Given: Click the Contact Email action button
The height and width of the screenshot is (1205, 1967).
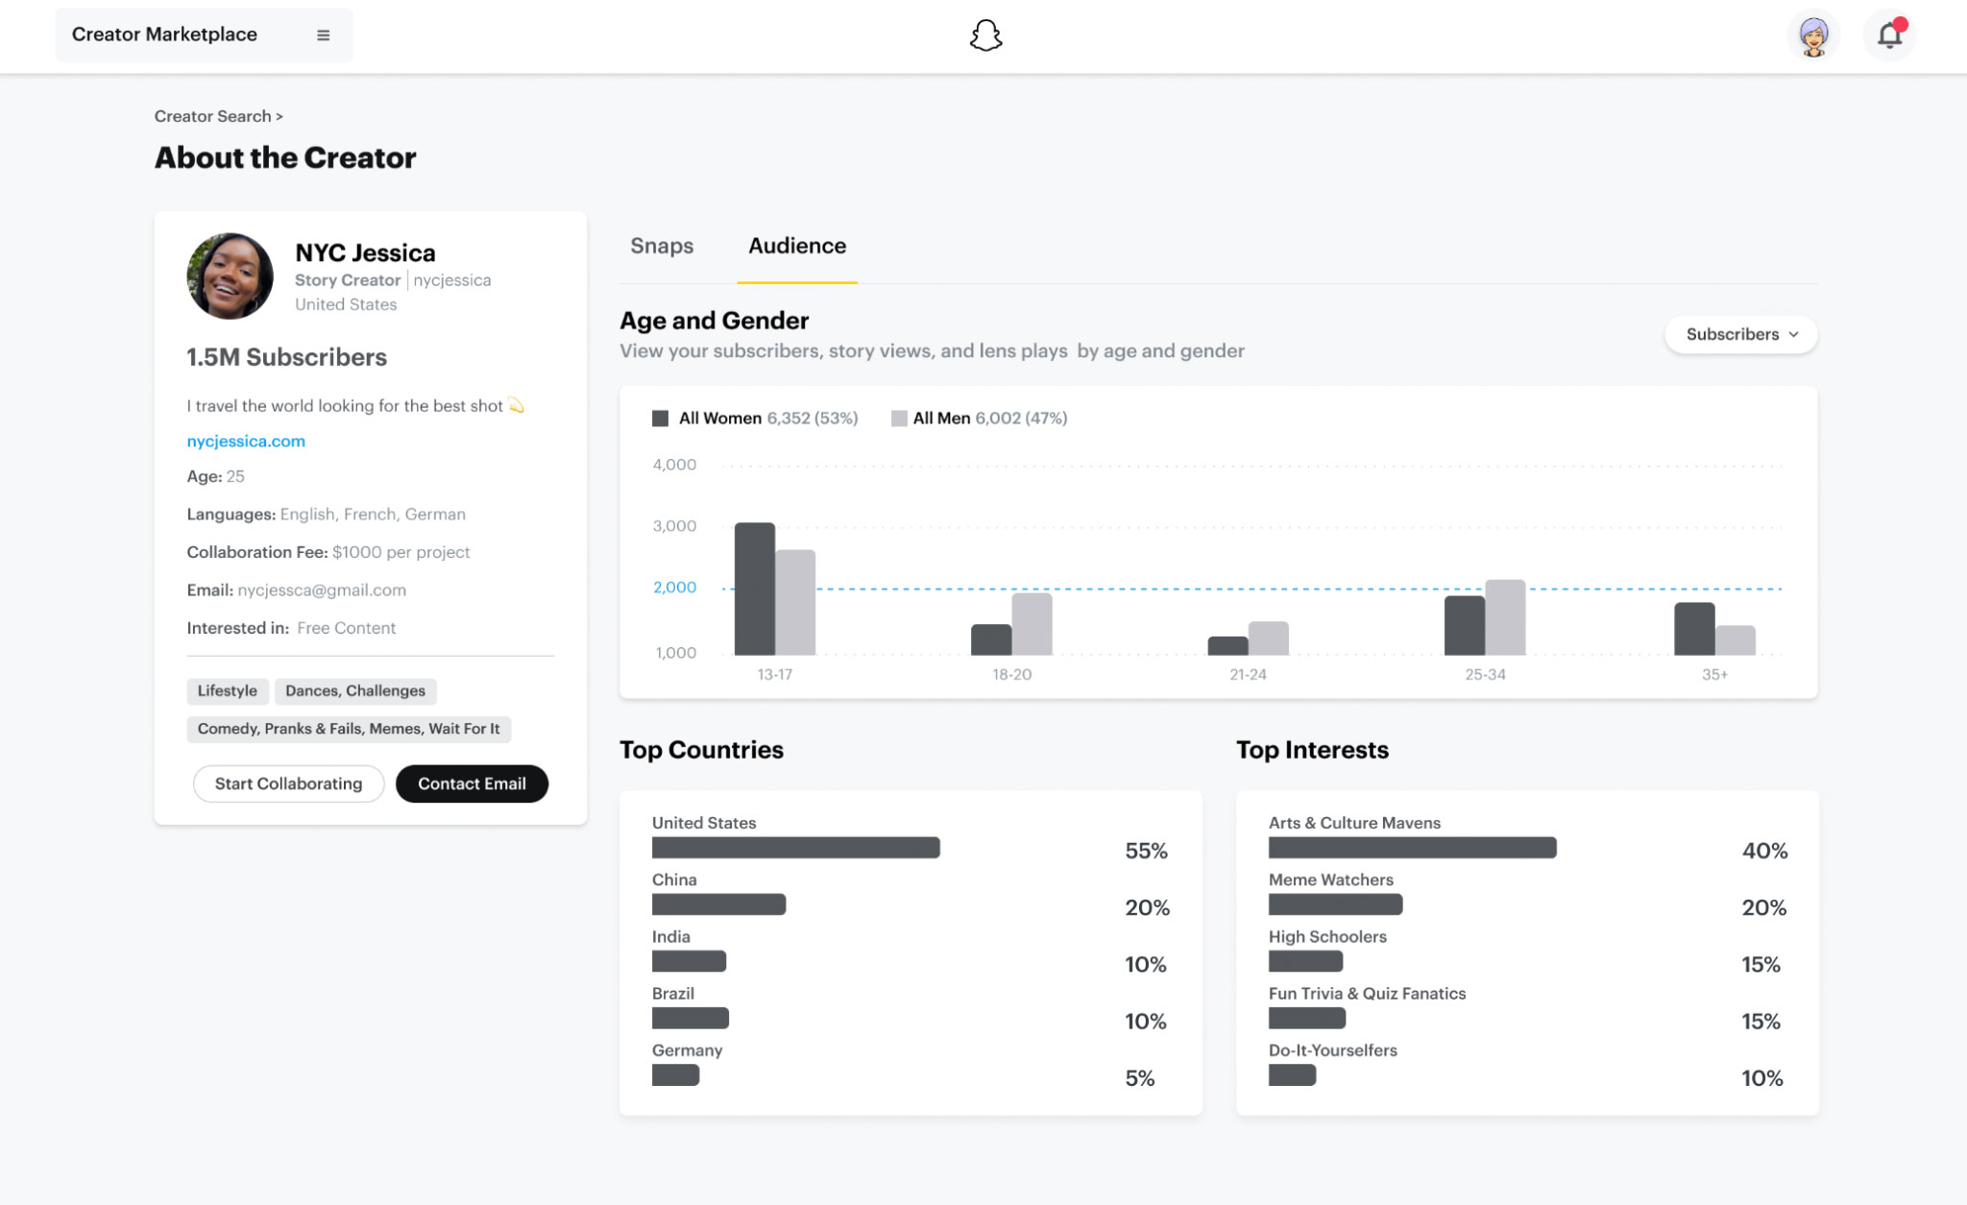Looking at the screenshot, I should [x=471, y=783].
